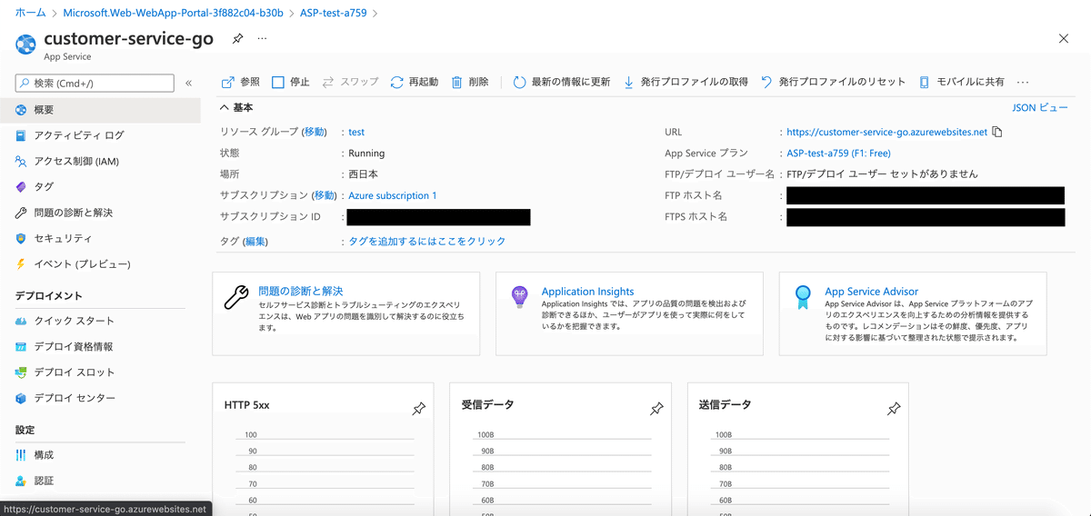Download via 発行プロファイルの取得
This screenshot has height=516, width=1091.
click(686, 82)
